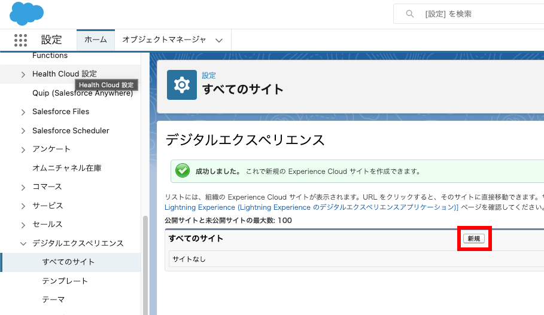The image size is (544, 315).
Task: Select テンプレート in the sidebar
Action: pos(65,281)
